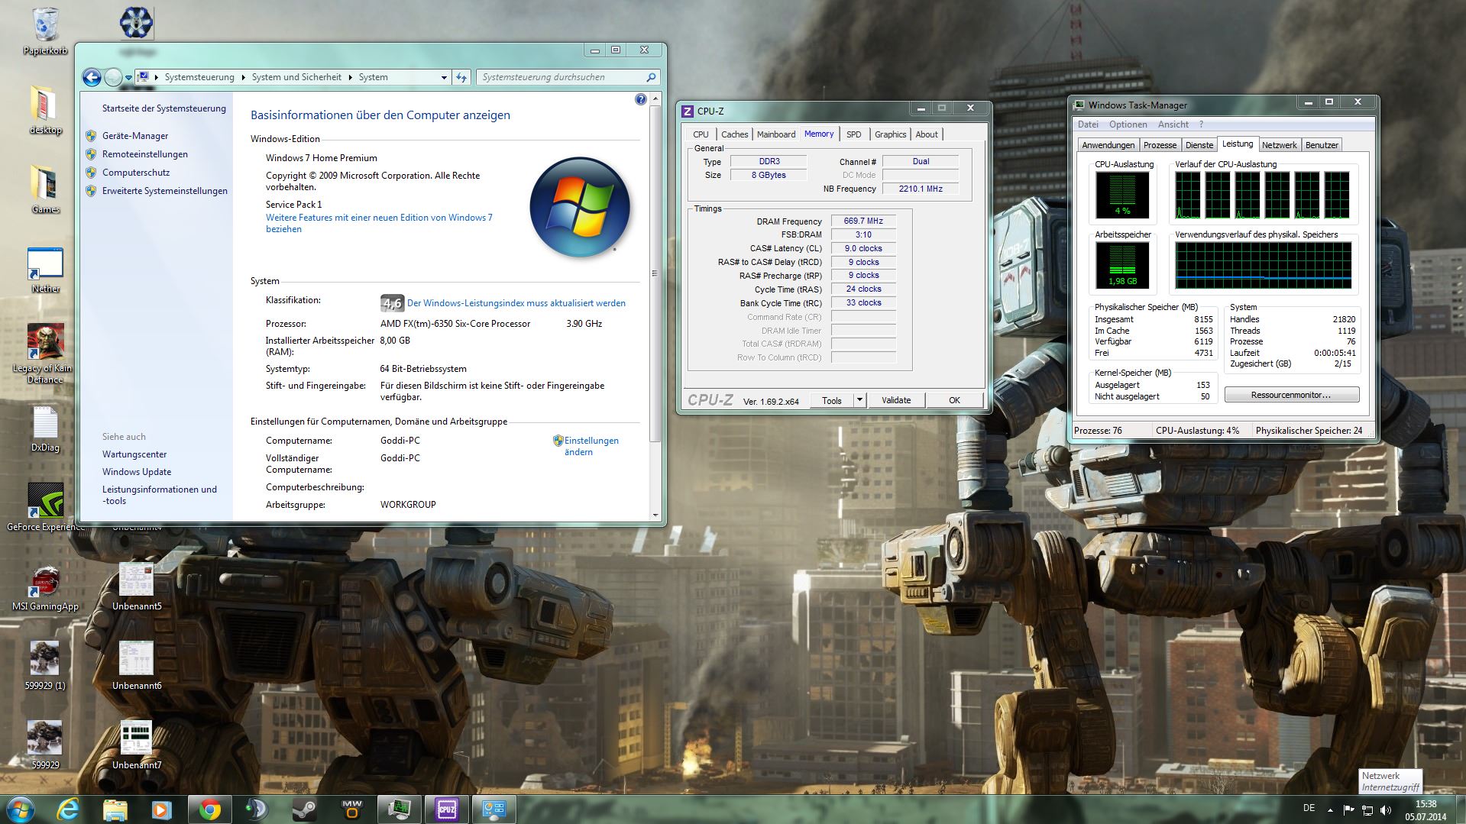Click the CPU-Z Tools button
Image resolution: width=1466 pixels, height=824 pixels.
[832, 400]
